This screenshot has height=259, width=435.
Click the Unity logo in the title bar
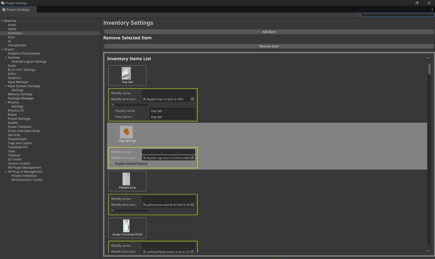tap(2, 3)
